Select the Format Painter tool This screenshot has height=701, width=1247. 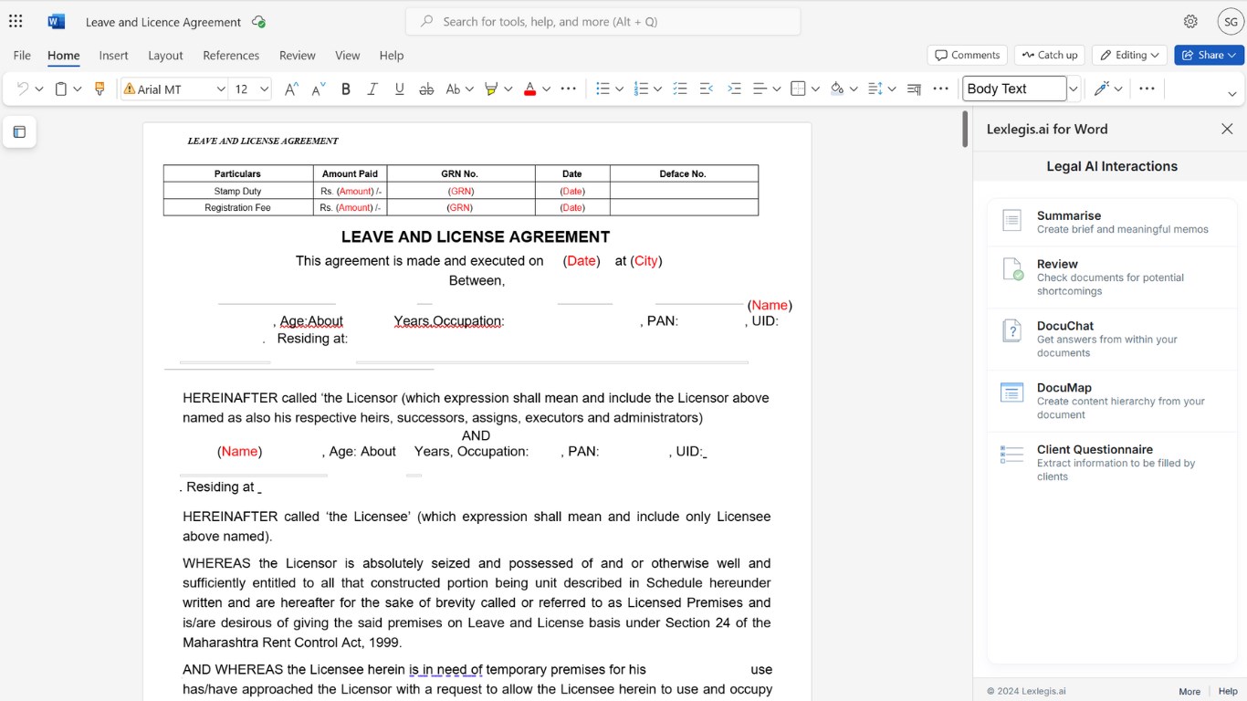point(100,89)
